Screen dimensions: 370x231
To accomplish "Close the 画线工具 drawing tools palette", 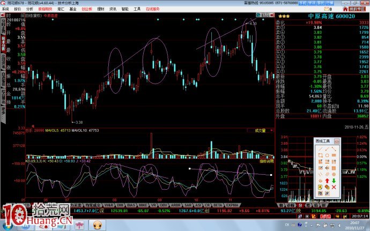I will [x=338, y=140].
